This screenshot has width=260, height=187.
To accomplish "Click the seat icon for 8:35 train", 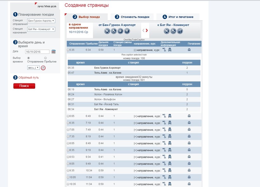I will [170, 150].
